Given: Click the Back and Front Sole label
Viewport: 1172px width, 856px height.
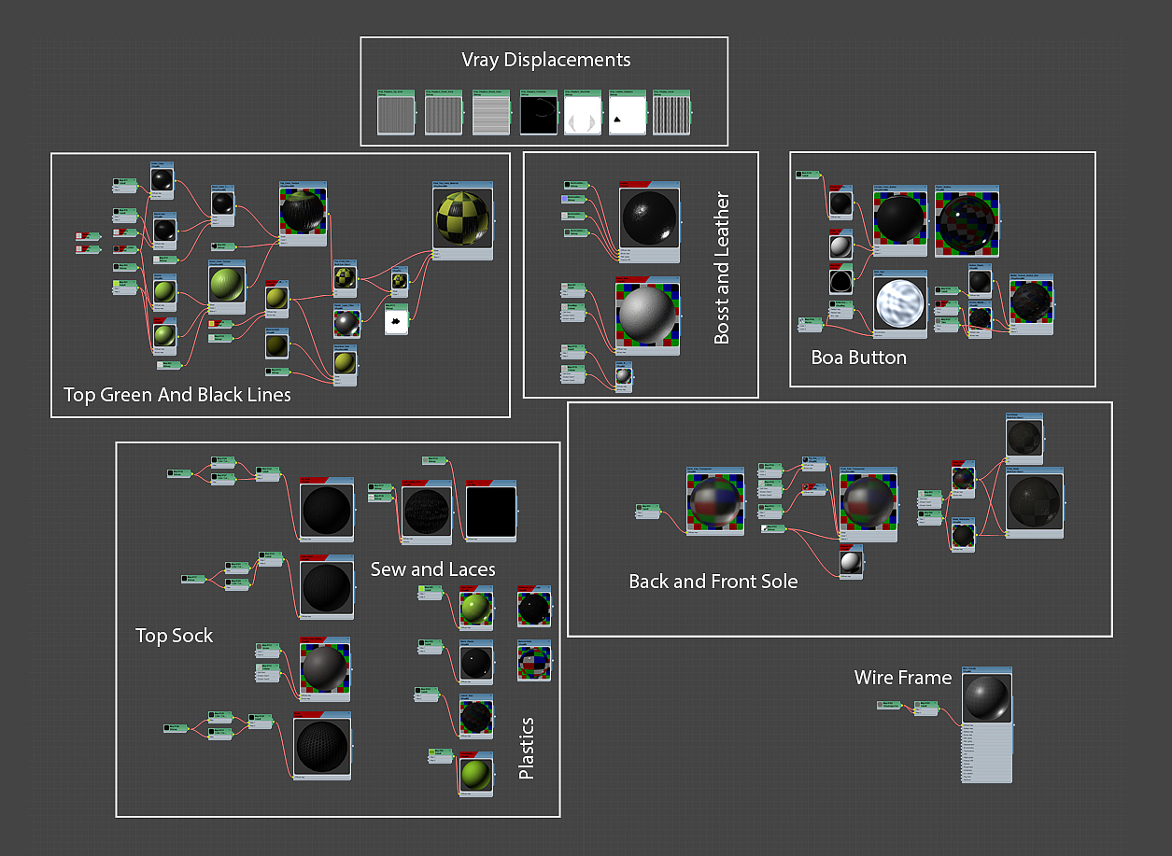Looking at the screenshot, I should click(713, 582).
